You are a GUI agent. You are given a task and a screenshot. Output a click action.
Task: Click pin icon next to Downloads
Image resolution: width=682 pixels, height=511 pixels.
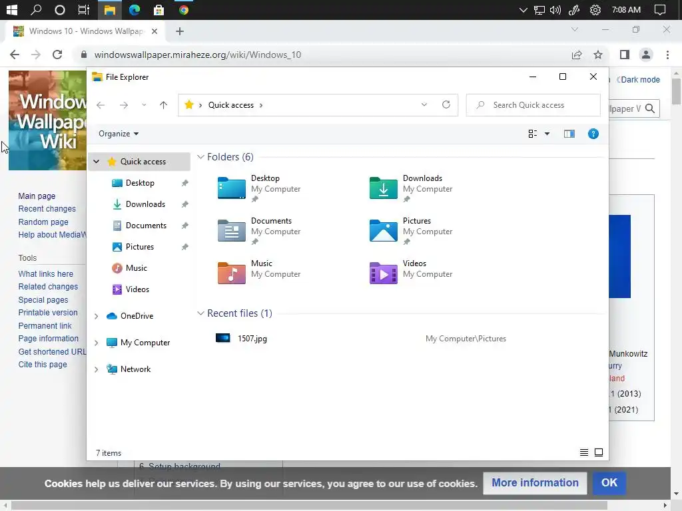tap(185, 204)
